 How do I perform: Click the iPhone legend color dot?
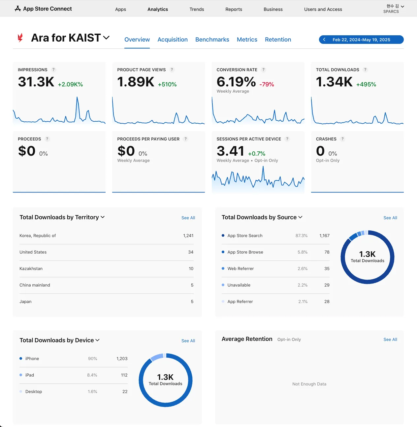pos(21,358)
